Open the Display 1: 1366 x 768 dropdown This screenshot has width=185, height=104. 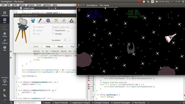(64, 27)
